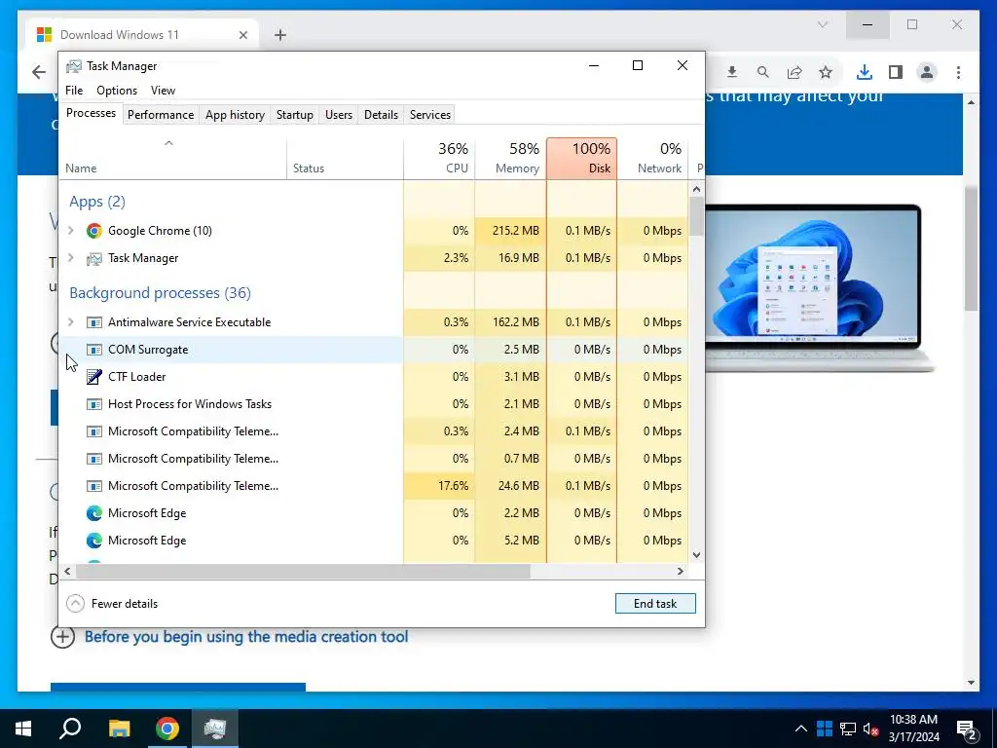Close the Download Windows 11 tab
The width and height of the screenshot is (997, 748).
[x=242, y=35]
